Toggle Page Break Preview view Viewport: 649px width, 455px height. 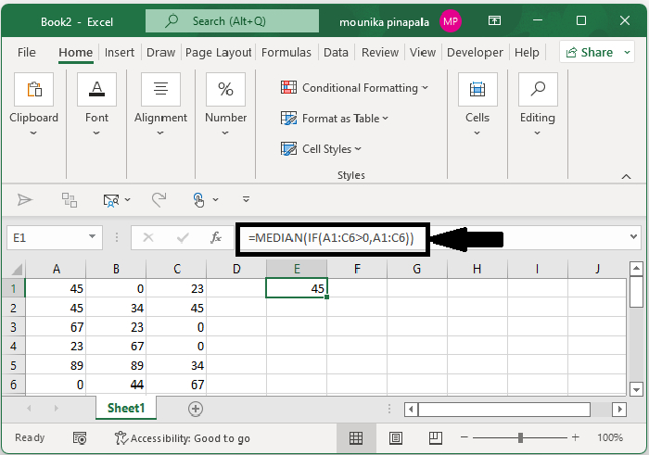click(x=436, y=437)
